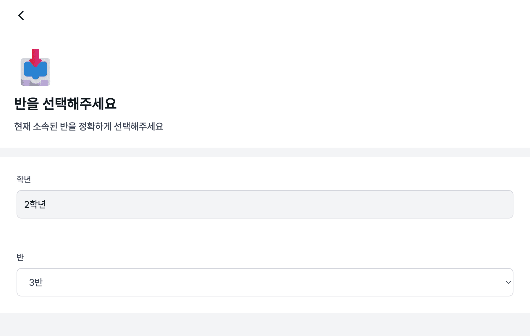Click the inbox download tray icon
This screenshot has height=336, width=530.
(x=35, y=68)
